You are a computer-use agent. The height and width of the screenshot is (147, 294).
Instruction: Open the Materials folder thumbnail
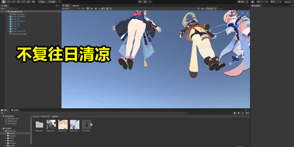click(x=39, y=125)
